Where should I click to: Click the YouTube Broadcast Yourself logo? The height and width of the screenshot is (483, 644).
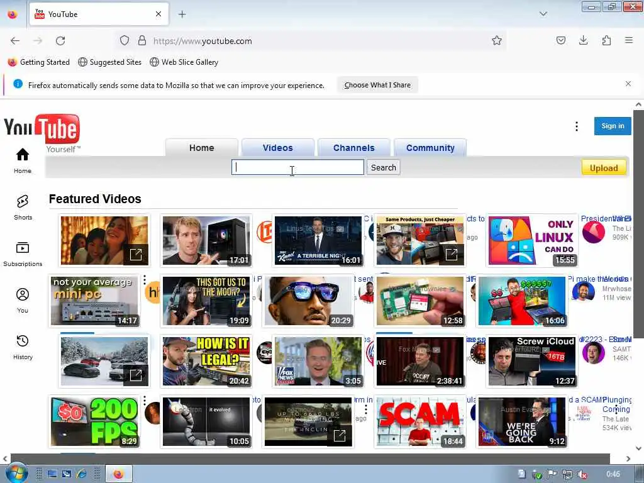pos(42,133)
